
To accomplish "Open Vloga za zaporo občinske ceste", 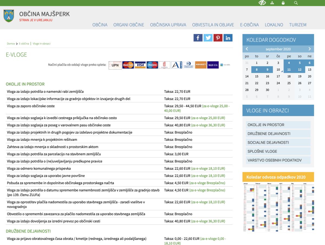I will [x=31, y=106].
